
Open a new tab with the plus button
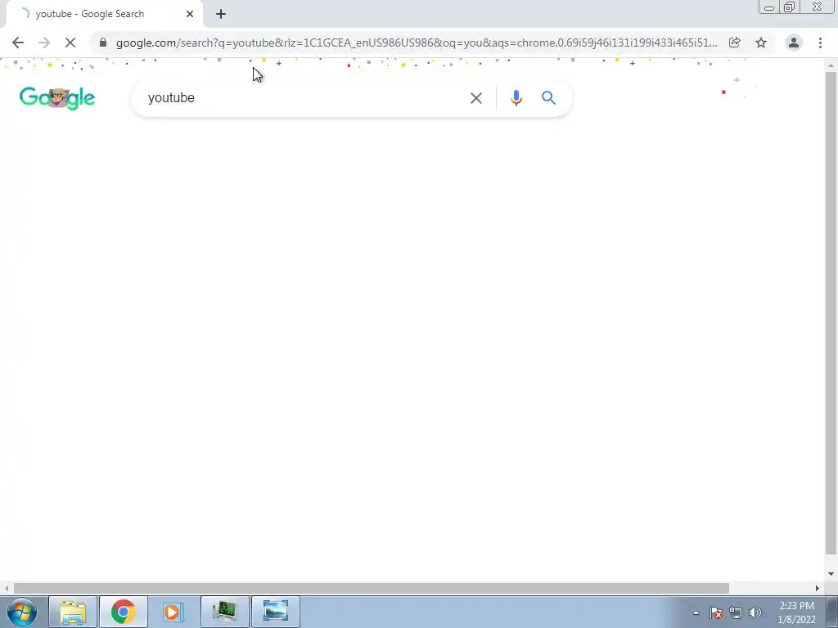221,14
